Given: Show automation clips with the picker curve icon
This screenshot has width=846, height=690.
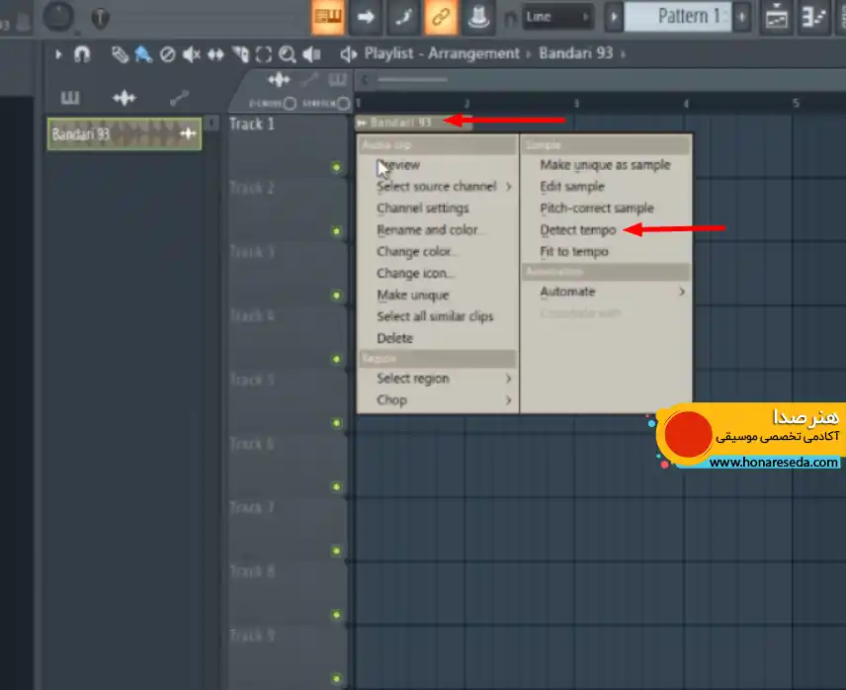Looking at the screenshot, I should click(179, 98).
